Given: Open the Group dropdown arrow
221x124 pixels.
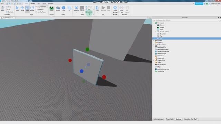Looking at the screenshot, I should 93,7.
